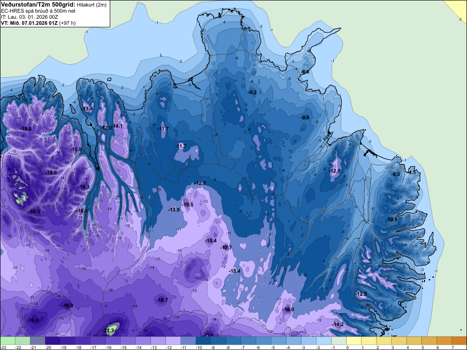
Task: Select the -21 legend color swatch
Action: [38, 341]
